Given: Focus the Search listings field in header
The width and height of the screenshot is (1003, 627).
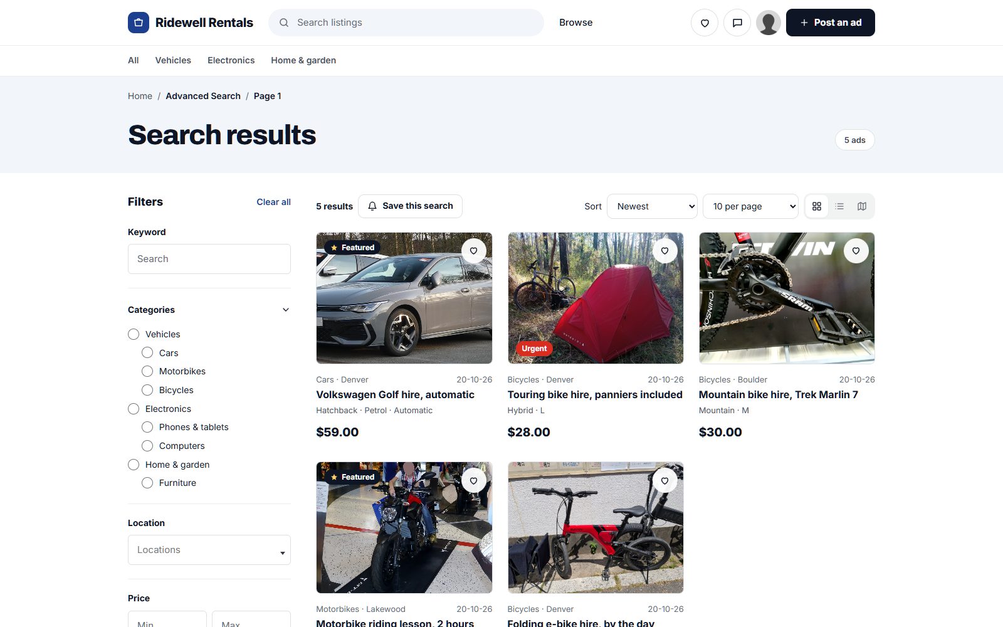Looking at the screenshot, I should click(406, 23).
